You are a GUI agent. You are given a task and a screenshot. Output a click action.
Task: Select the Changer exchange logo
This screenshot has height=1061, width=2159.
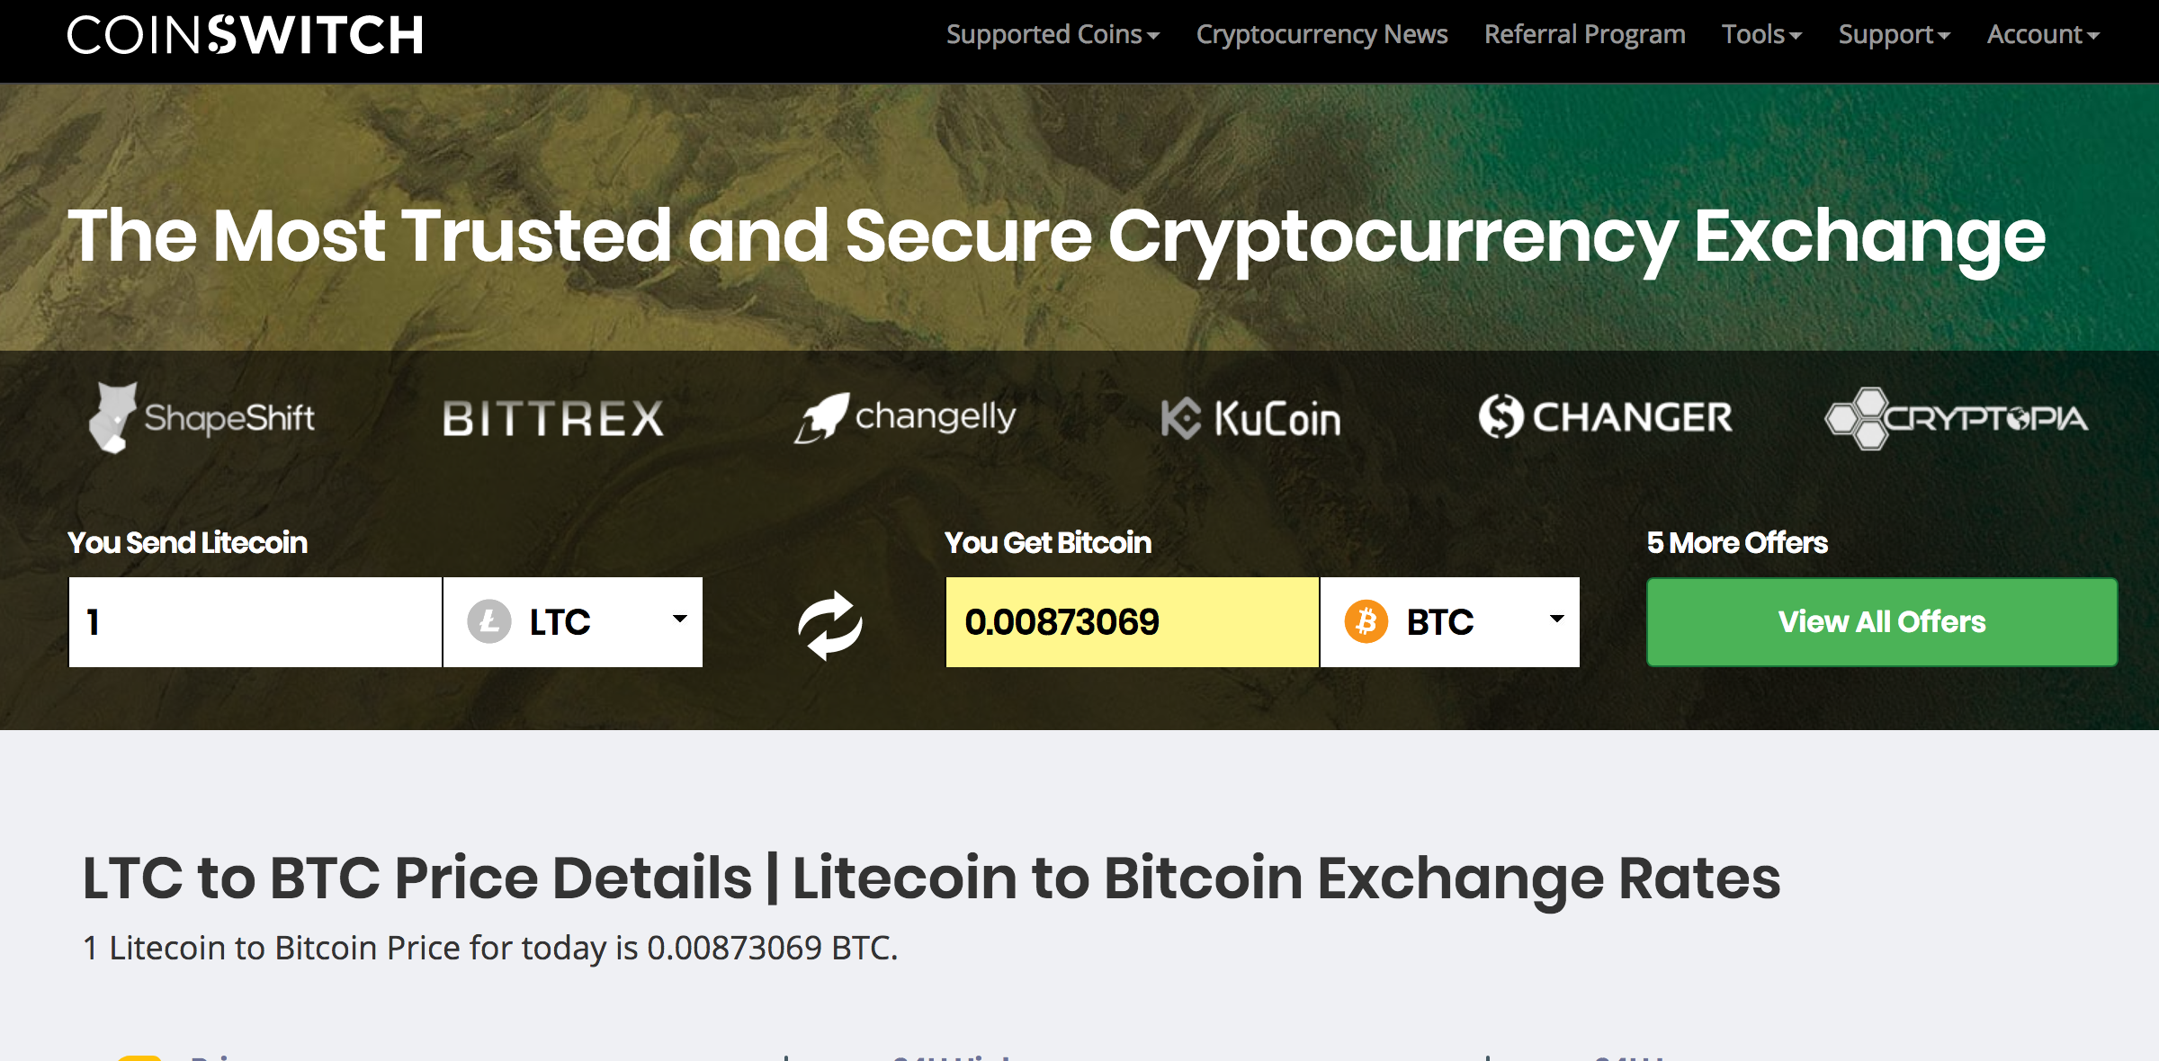[x=1606, y=416]
